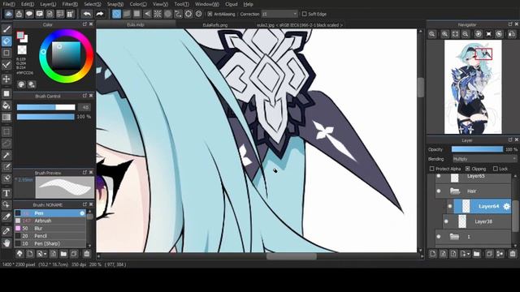
Task: Toggle the AntiAliasing checkbox
Action: click(210, 14)
